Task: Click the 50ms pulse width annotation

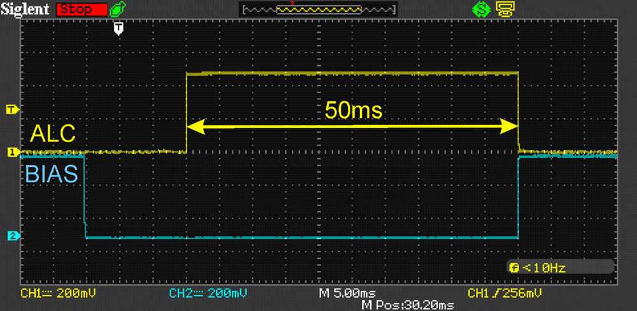Action: point(353,110)
